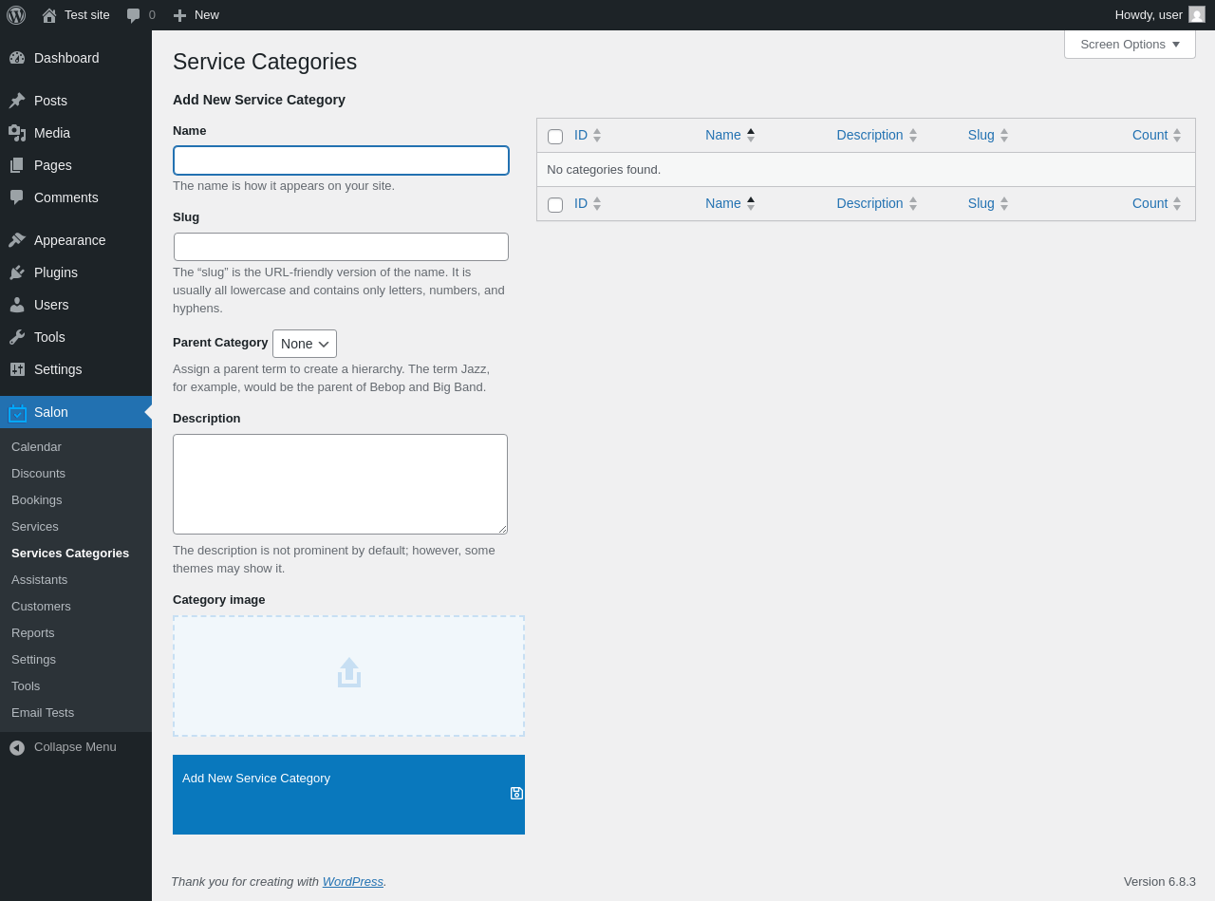Expand the Screen Options panel
1215x901 pixels.
pos(1129,45)
